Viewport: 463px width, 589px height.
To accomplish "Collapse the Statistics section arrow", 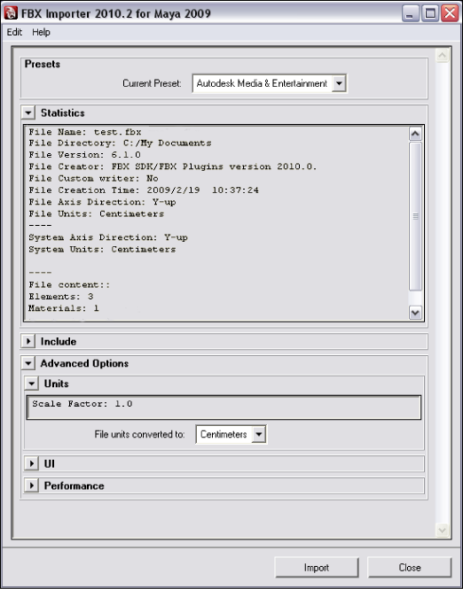I will pyautogui.click(x=28, y=112).
